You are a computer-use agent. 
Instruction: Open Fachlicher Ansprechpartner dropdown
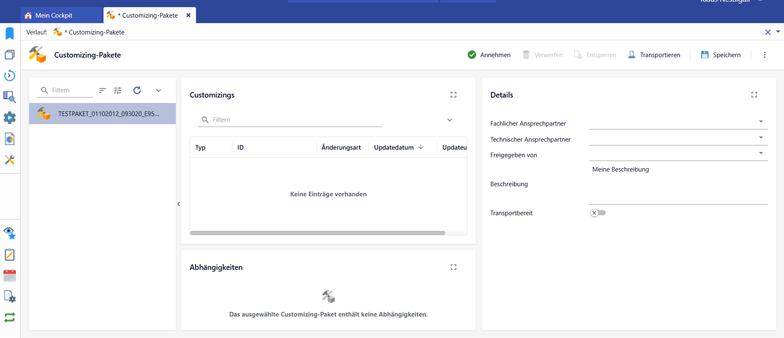[x=761, y=121]
